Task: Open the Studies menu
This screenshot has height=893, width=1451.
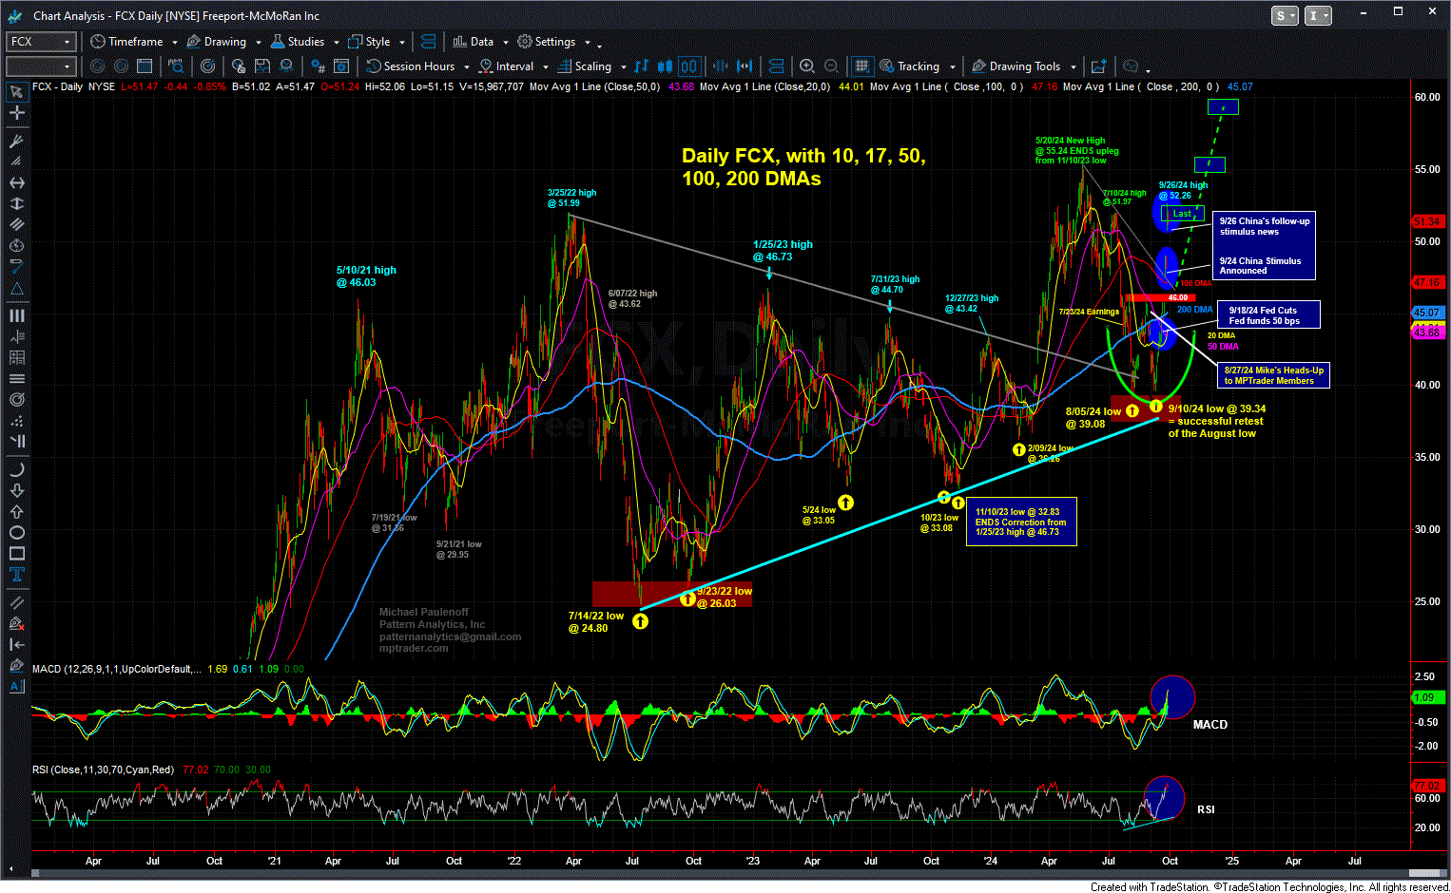Action: pos(297,42)
